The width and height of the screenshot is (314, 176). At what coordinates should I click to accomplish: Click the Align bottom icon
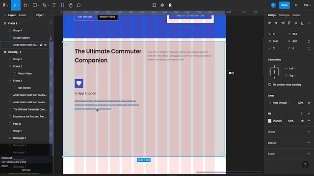point(302,23)
